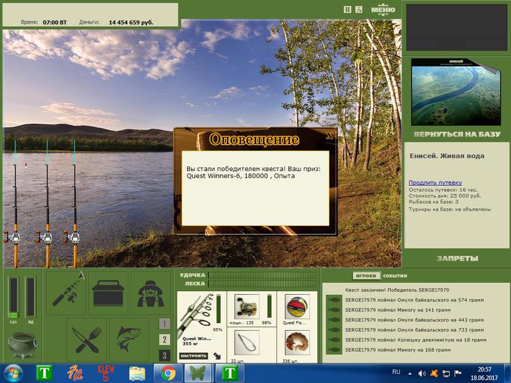511x383 pixels.
Task: Open the tackle box inventory icon
Action: coord(108,293)
